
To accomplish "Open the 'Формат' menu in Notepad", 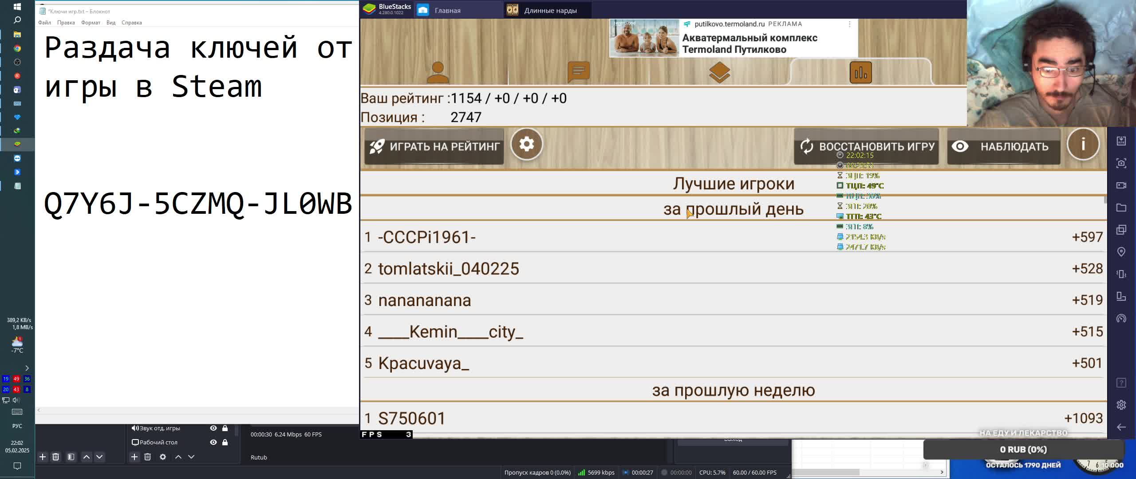I will tap(91, 23).
